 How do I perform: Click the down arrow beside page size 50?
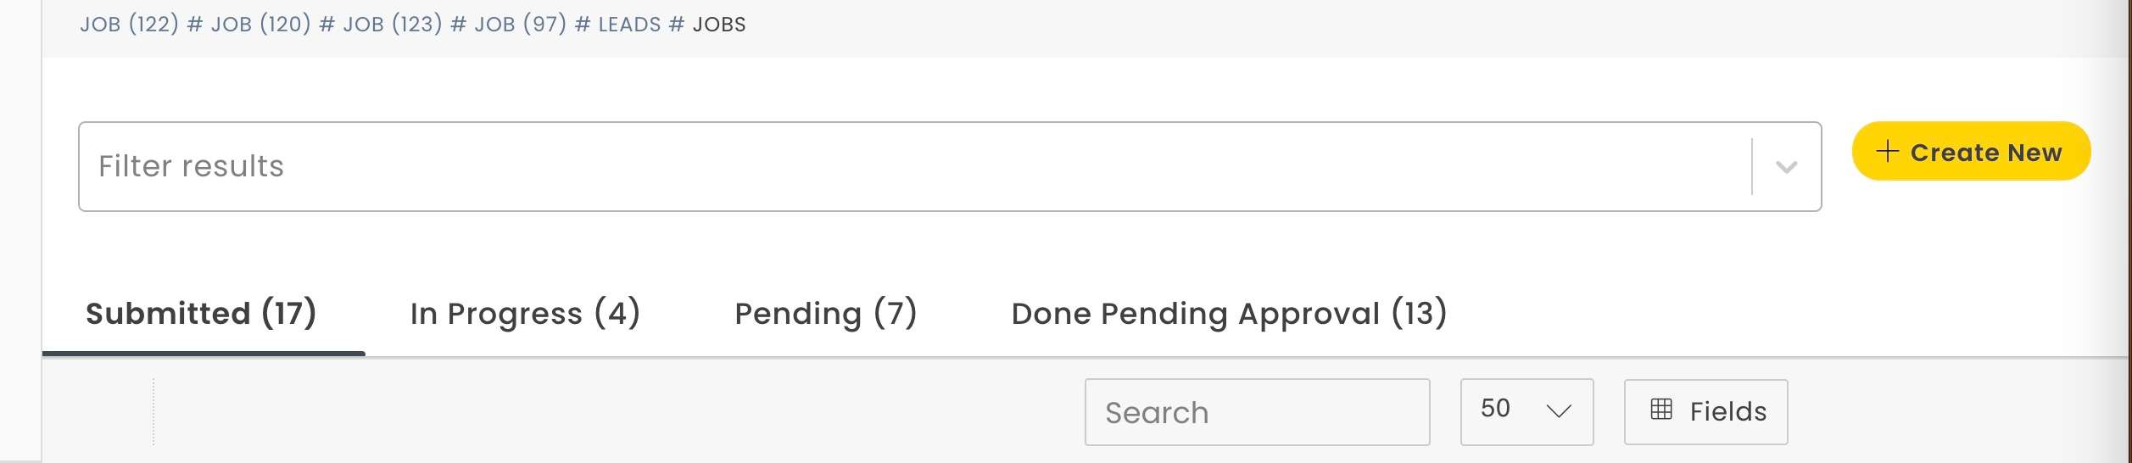point(1558,411)
